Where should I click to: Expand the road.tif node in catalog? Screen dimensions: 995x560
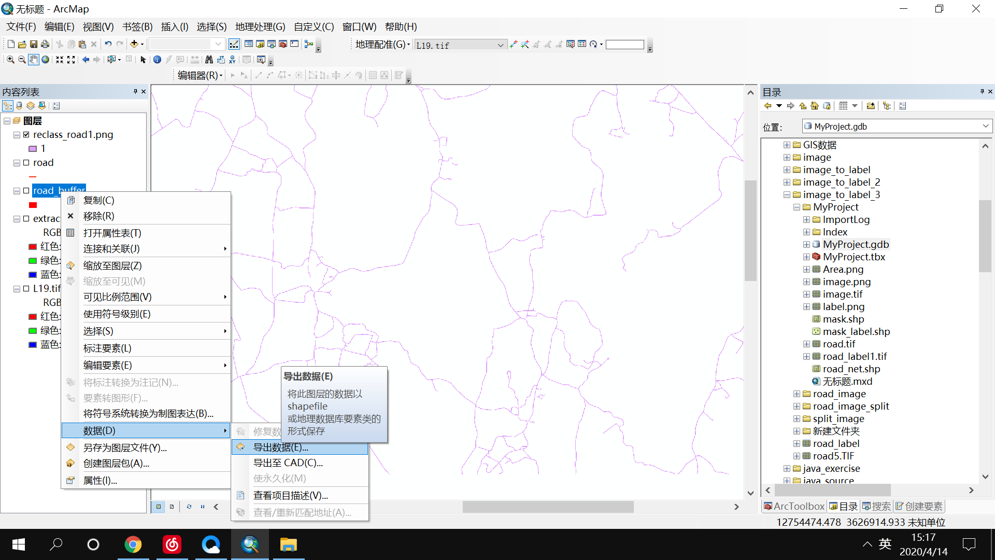[x=806, y=344]
